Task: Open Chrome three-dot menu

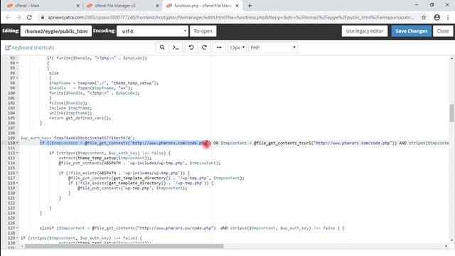Action: [x=448, y=17]
